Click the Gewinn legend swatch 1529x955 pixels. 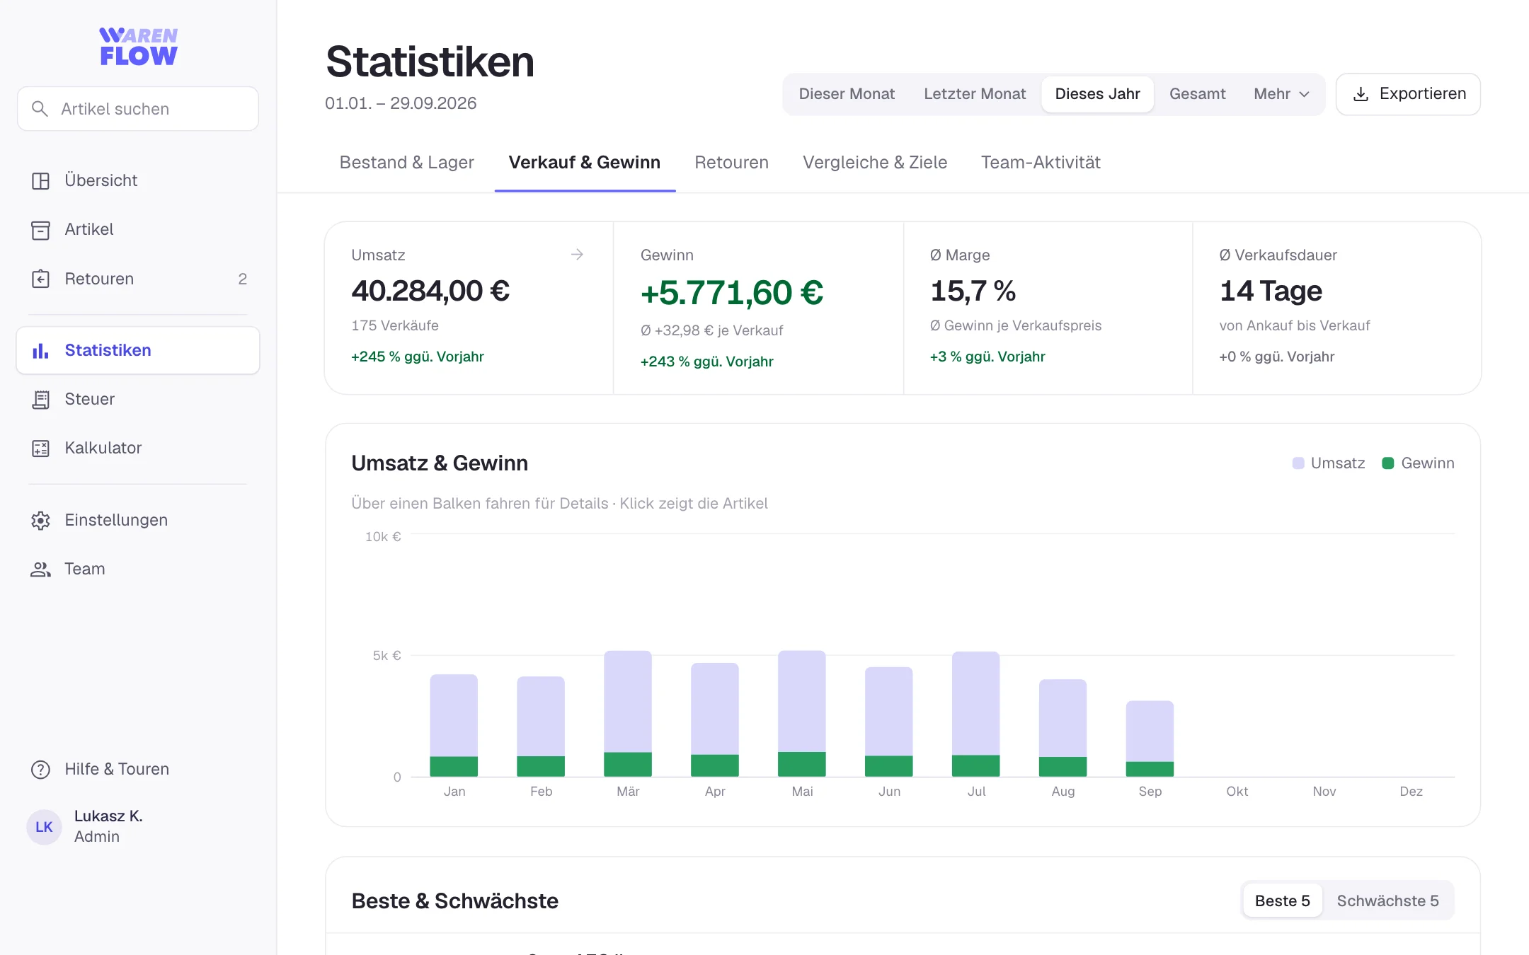coord(1388,463)
